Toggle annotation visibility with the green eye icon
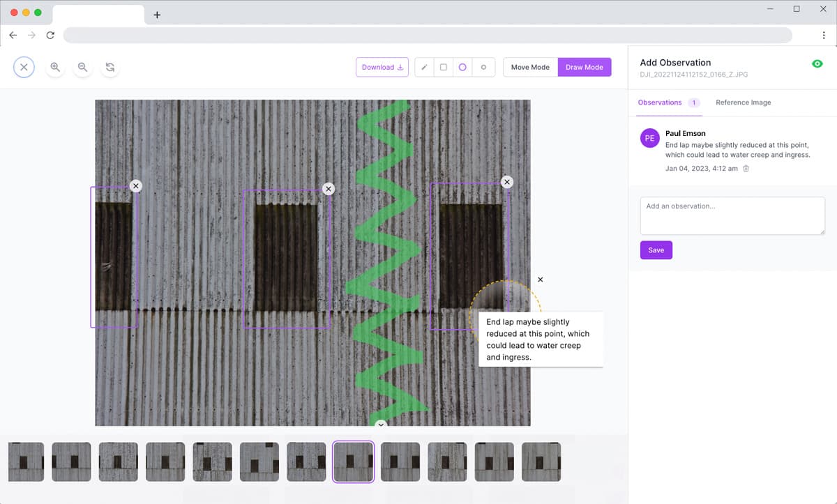Screen dimensions: 837x504 click(817, 63)
